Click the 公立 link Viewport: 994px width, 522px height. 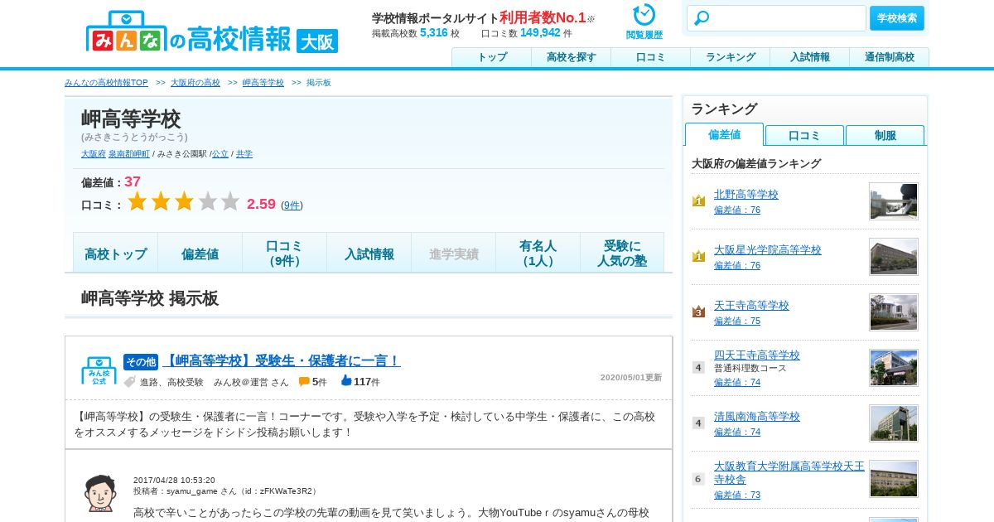[x=220, y=154]
